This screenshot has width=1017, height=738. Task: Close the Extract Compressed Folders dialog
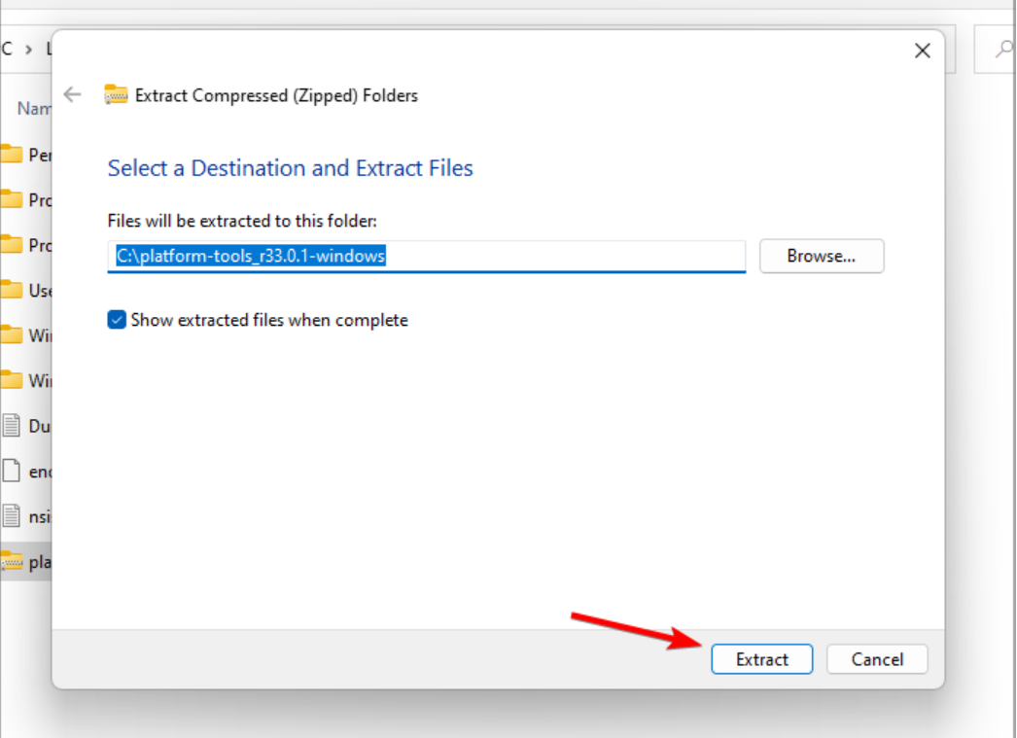923,52
